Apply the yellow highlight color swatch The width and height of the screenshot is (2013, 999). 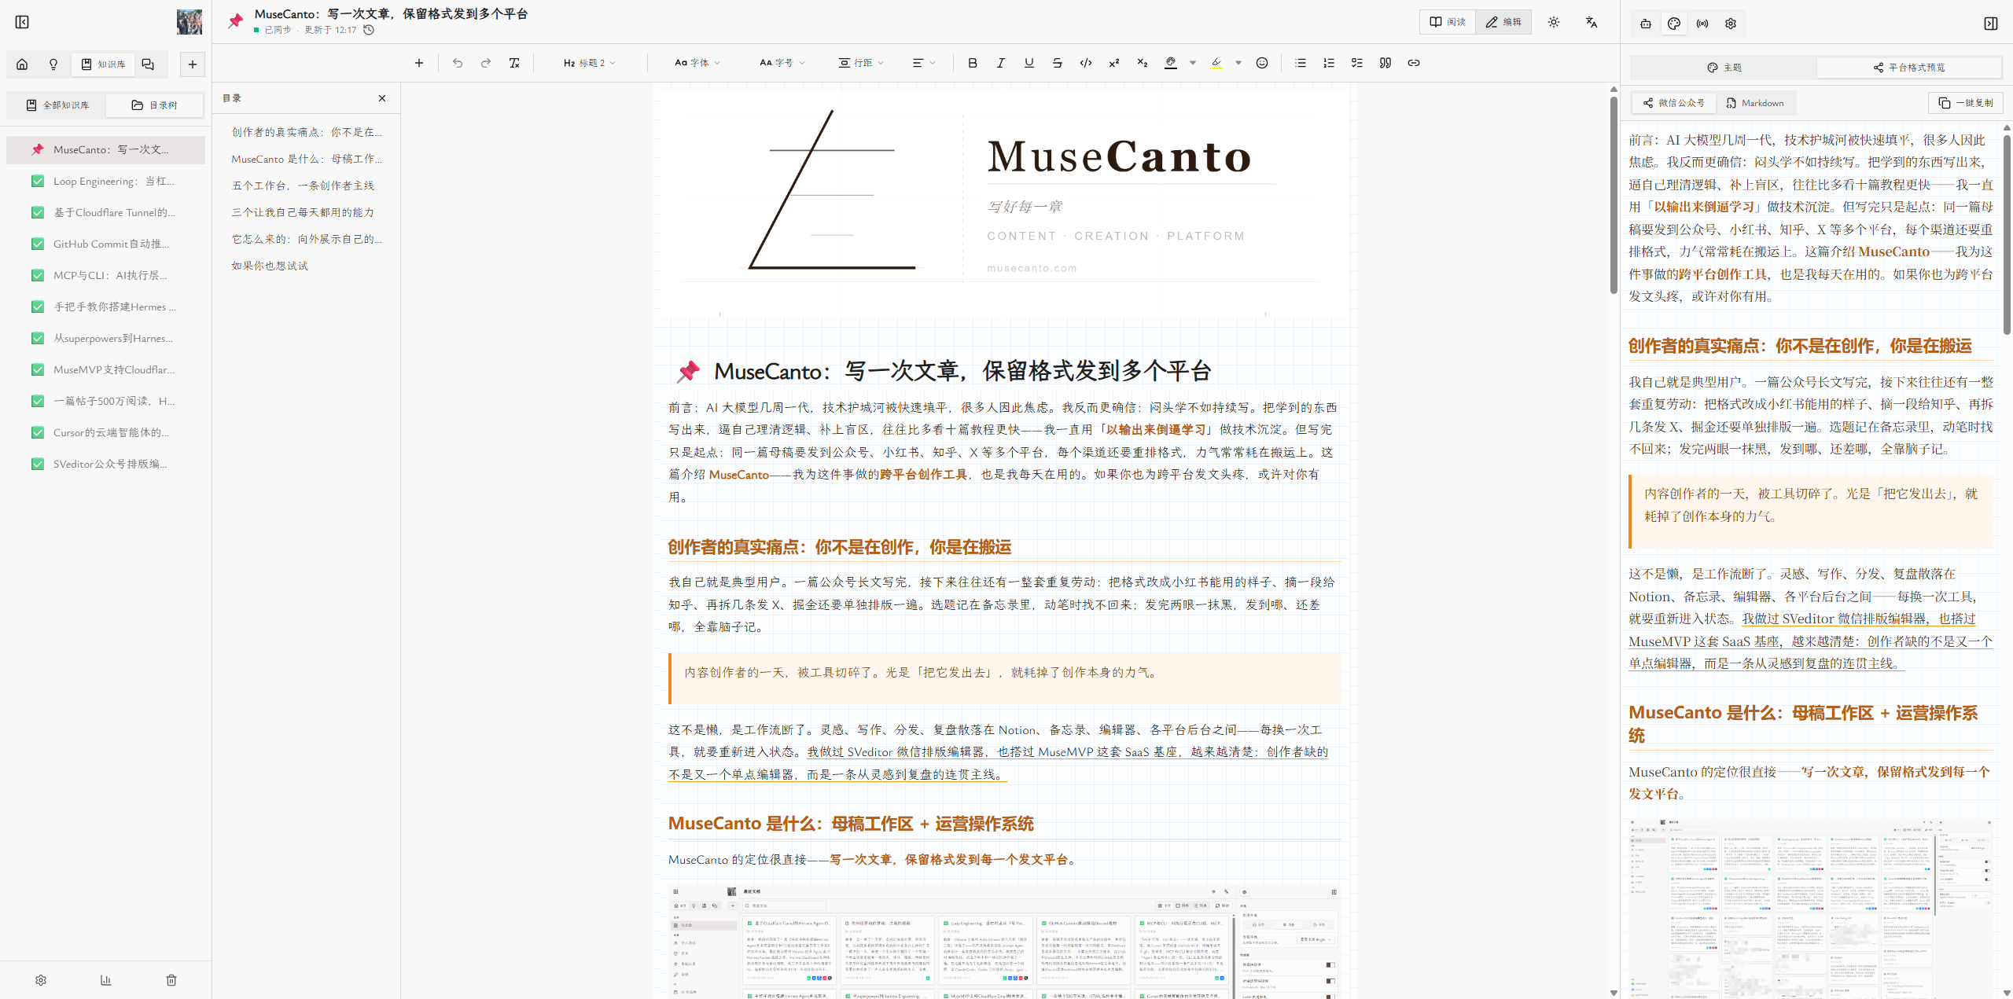click(x=1216, y=63)
